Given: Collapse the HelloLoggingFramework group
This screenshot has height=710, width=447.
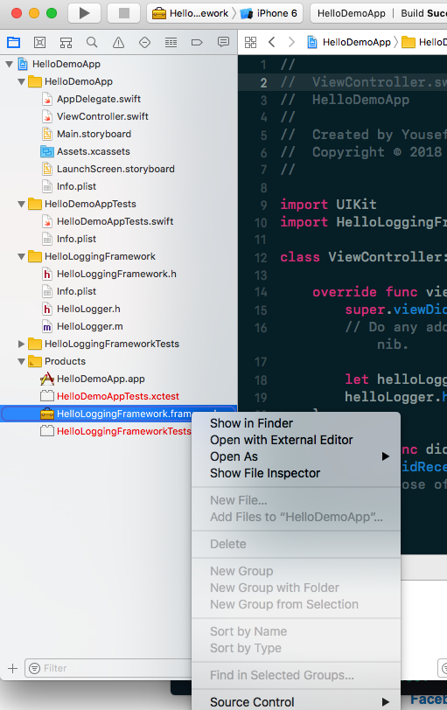Looking at the screenshot, I should point(21,257).
